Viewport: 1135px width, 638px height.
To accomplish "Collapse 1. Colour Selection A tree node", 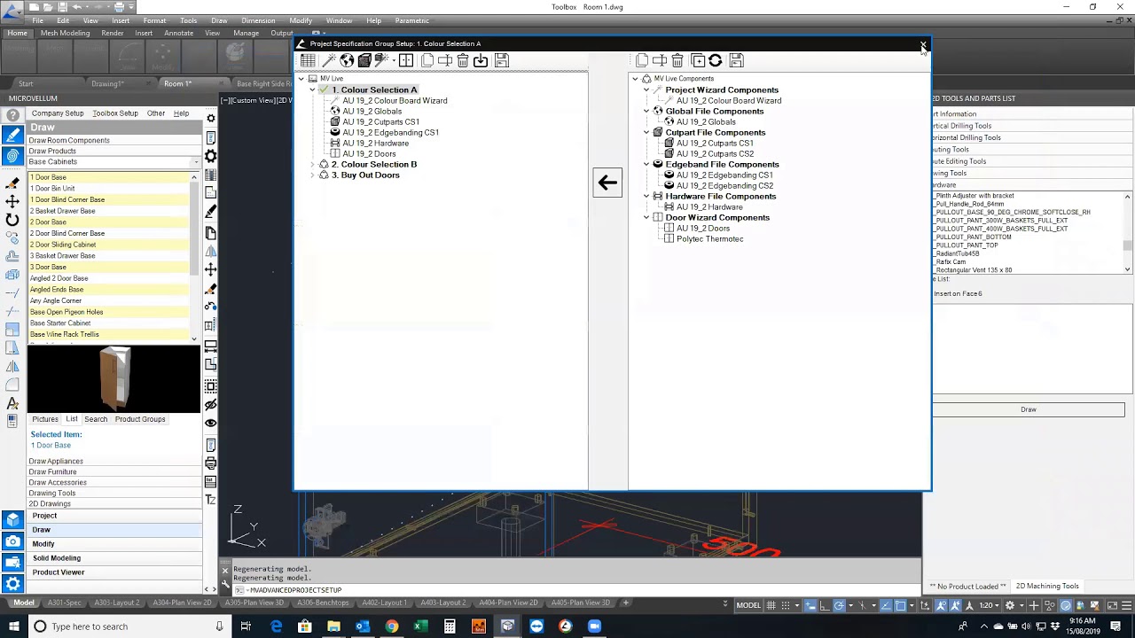I will (x=313, y=89).
